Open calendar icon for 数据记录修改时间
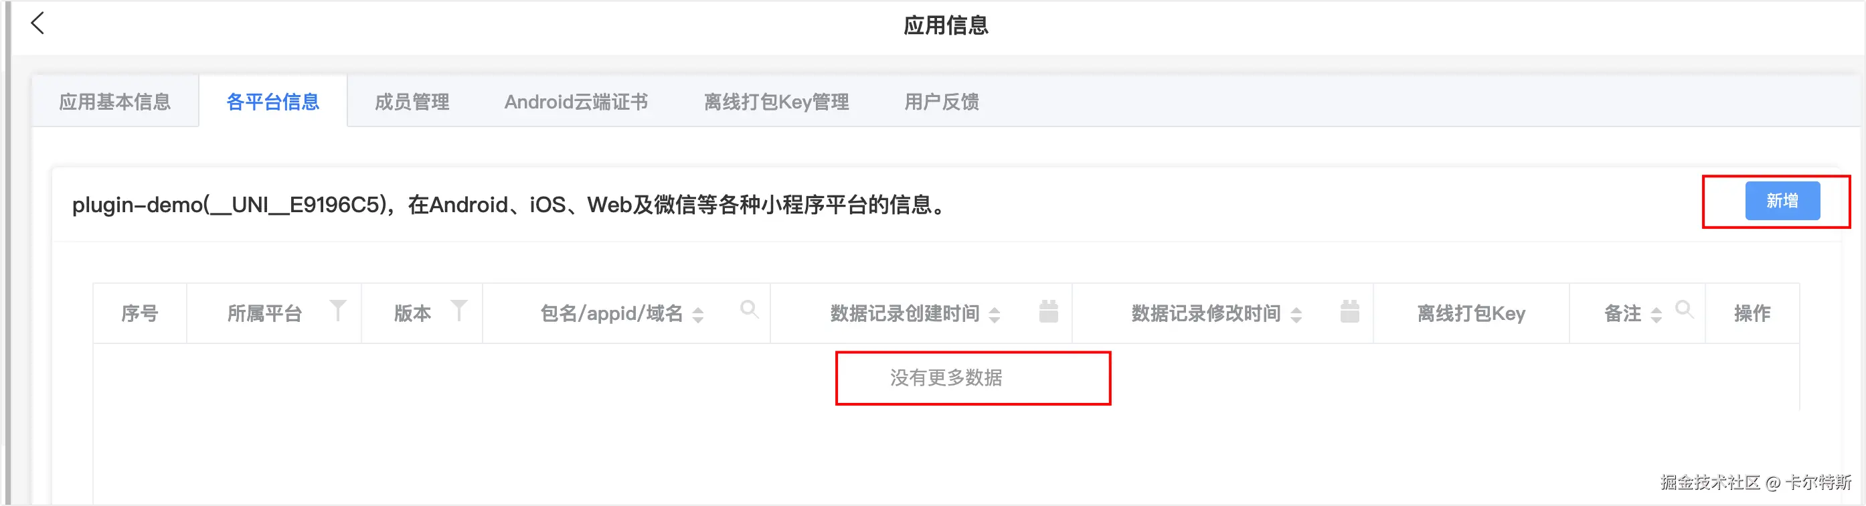 pyautogui.click(x=1349, y=311)
